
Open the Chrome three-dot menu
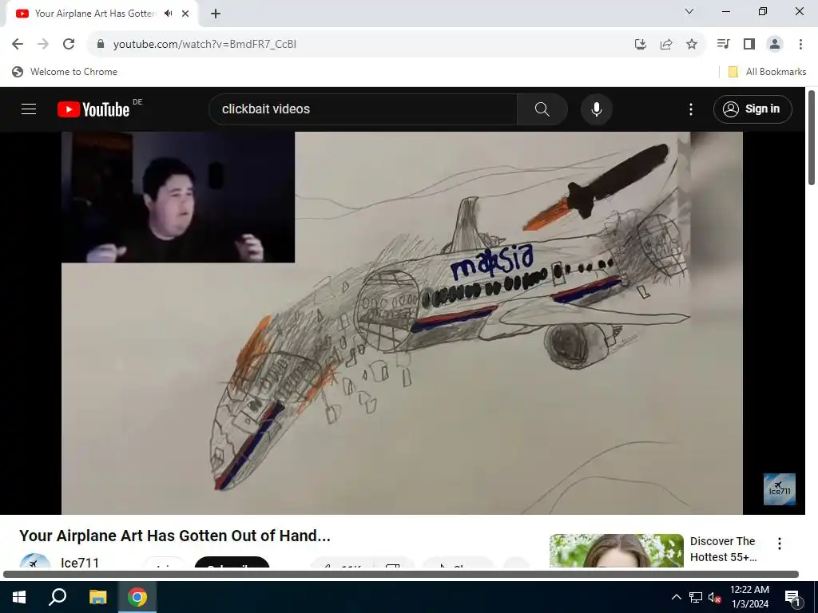pos(800,45)
